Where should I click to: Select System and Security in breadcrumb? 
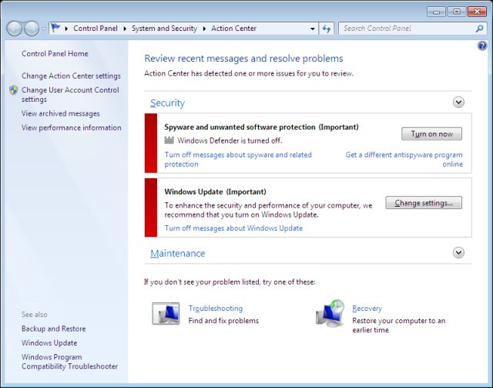[164, 29]
